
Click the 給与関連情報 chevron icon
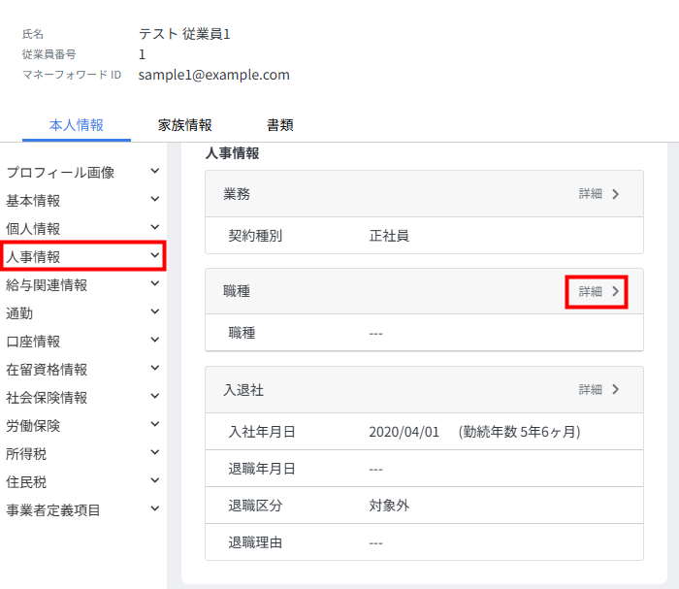coord(155,284)
